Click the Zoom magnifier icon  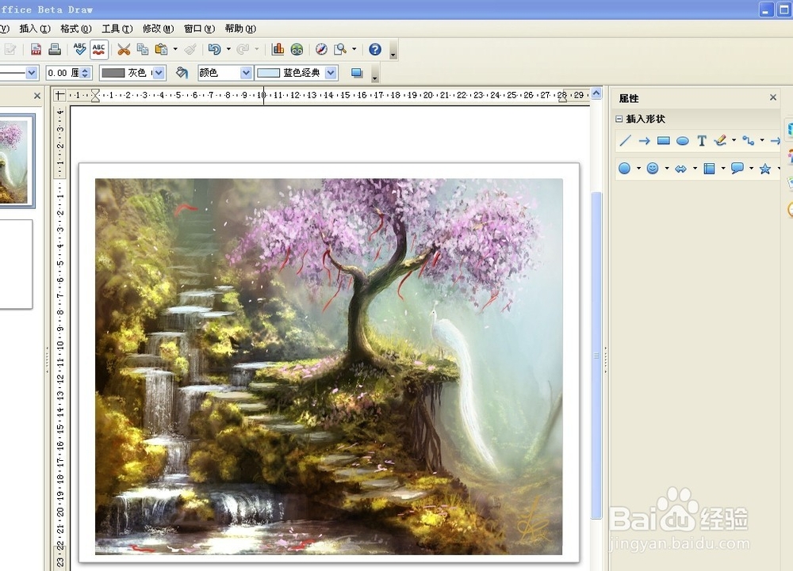[340, 49]
